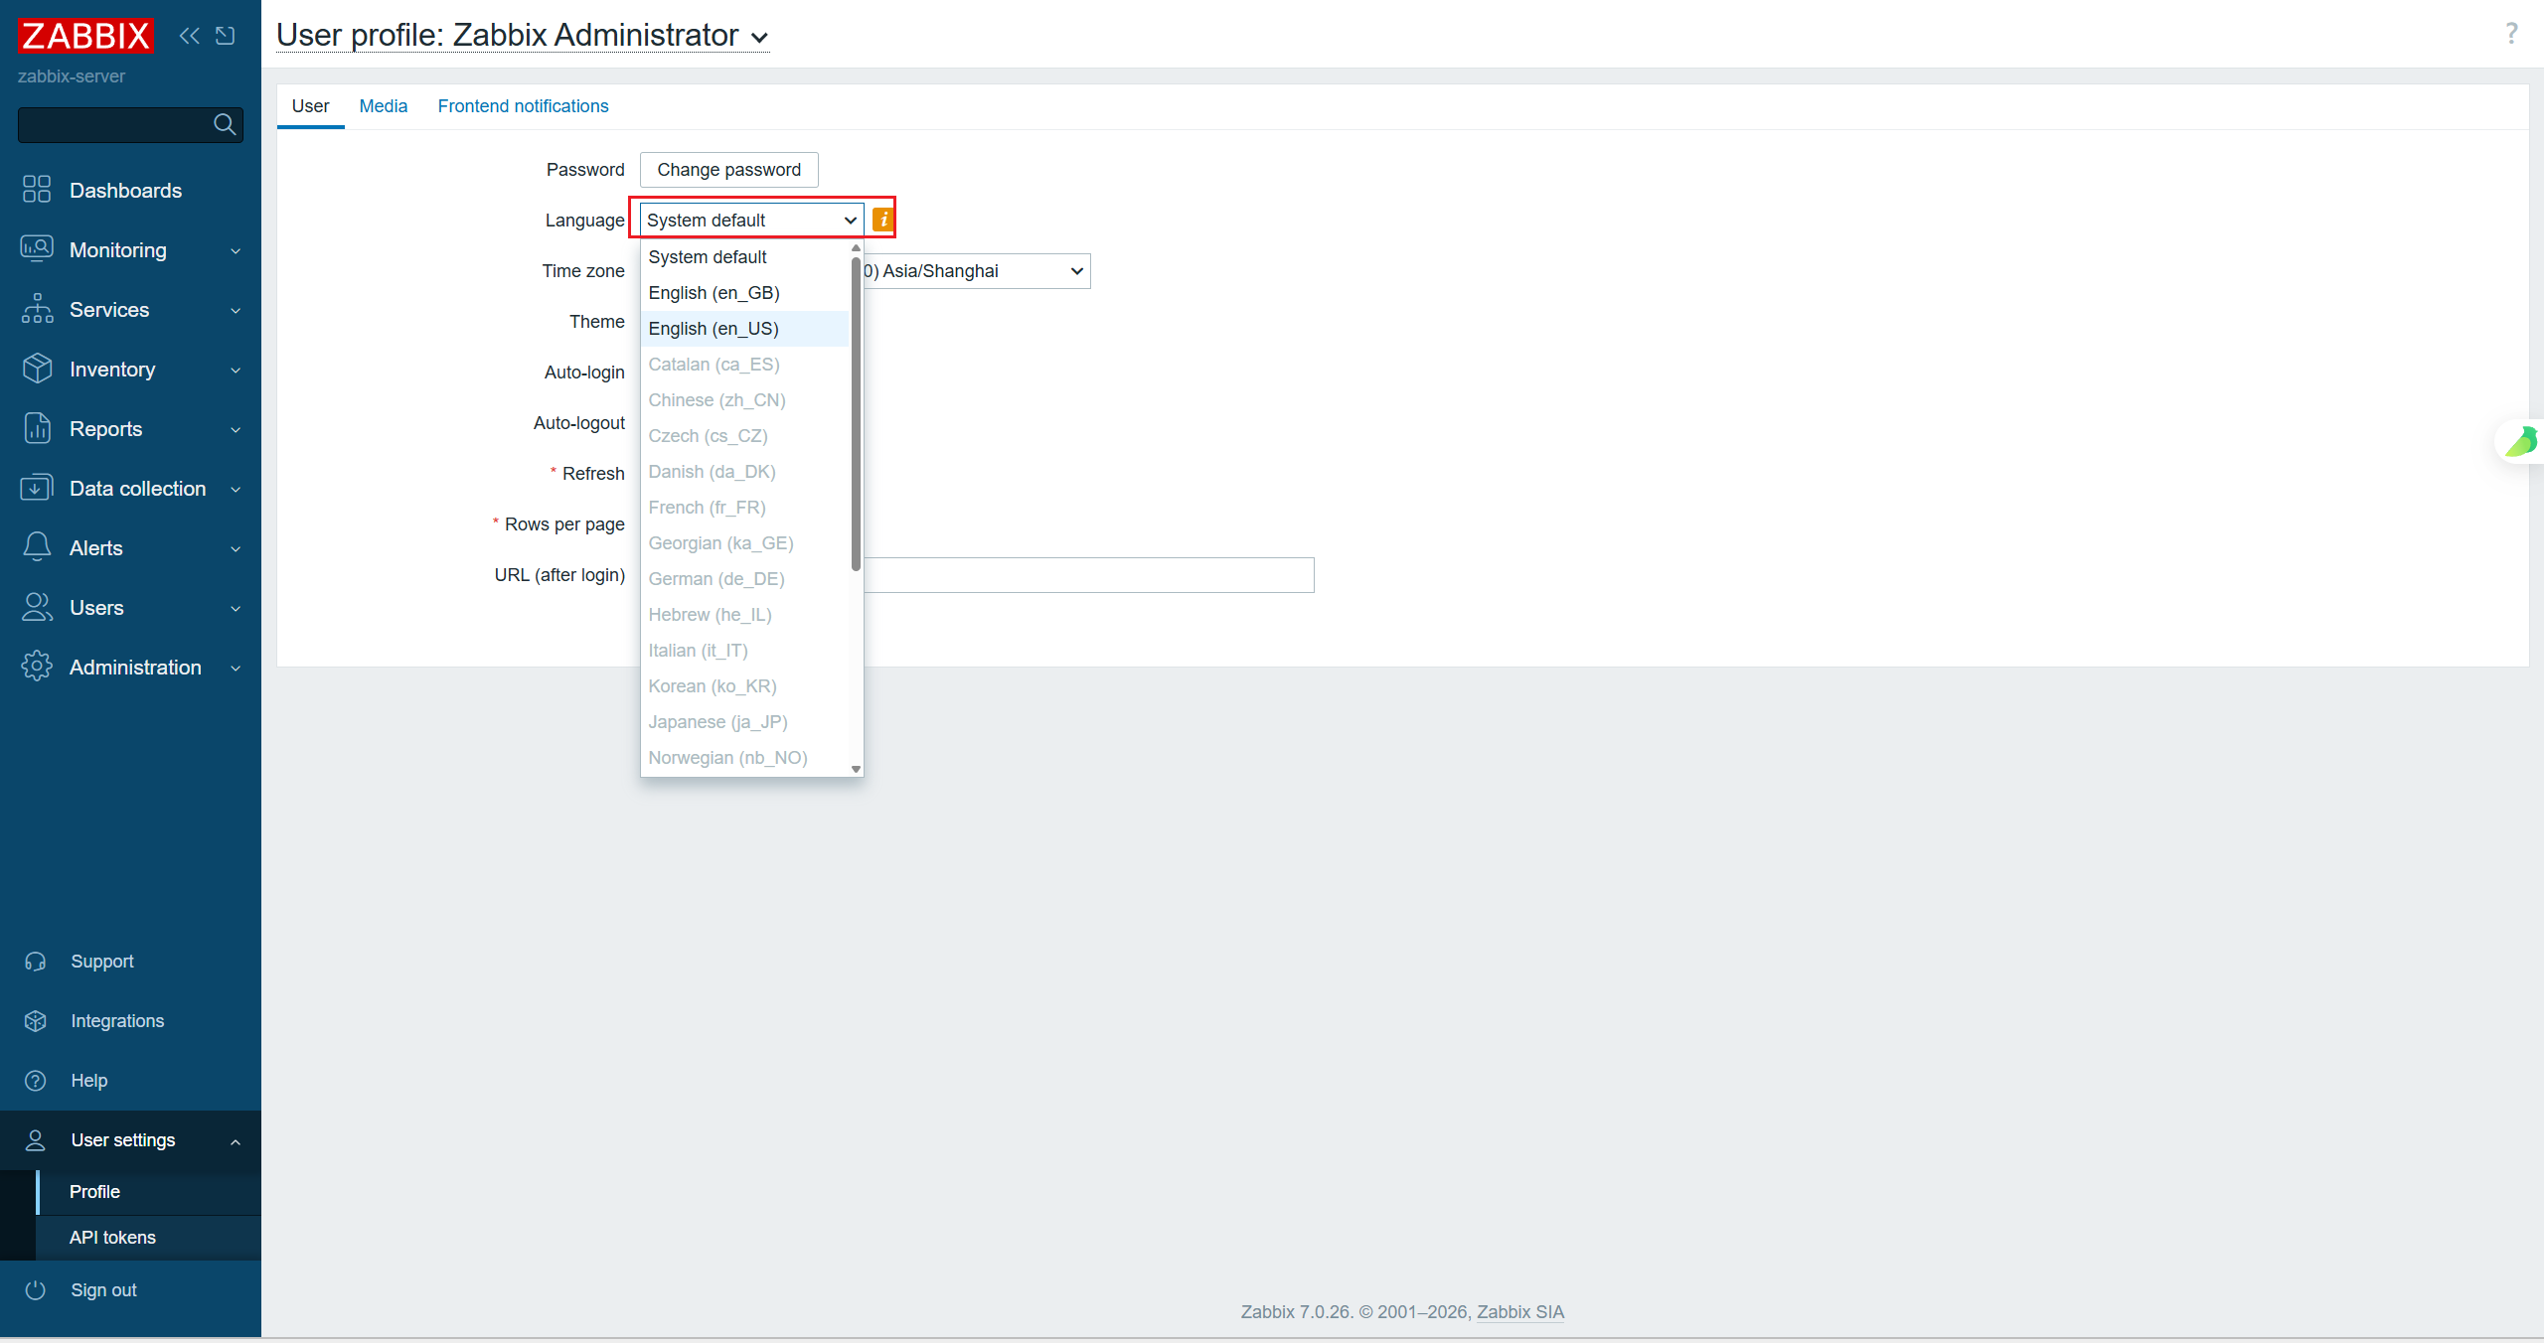The image size is (2544, 1343).
Task: Open the Zabbix SIA footer link
Action: (1520, 1312)
